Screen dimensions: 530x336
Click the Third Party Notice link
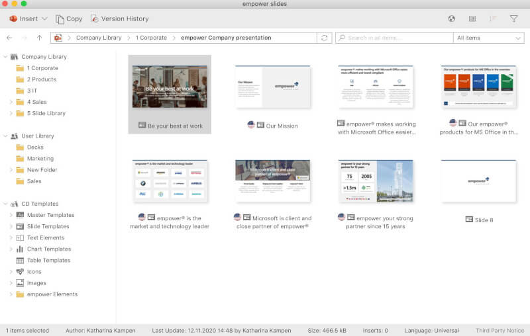(x=499, y=330)
